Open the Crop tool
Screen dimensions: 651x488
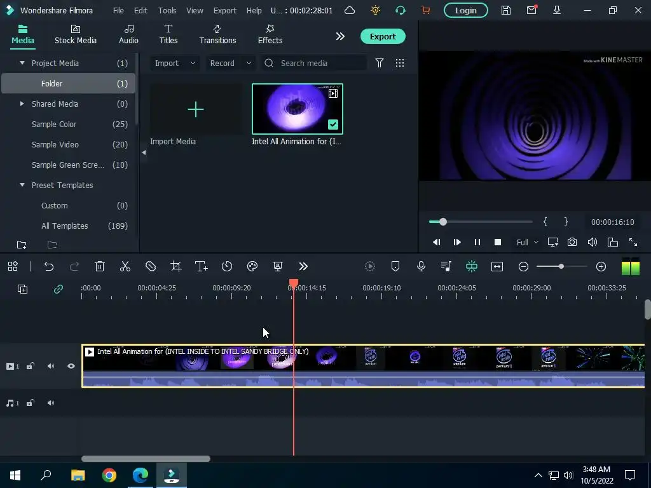click(x=176, y=266)
